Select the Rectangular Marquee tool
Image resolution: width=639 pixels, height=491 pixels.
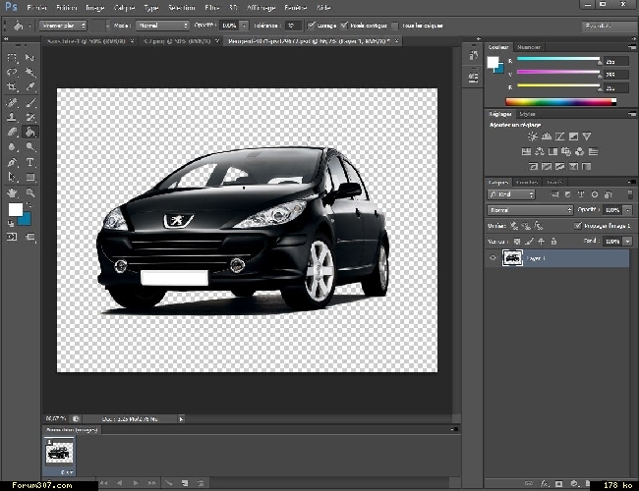pyautogui.click(x=12, y=58)
